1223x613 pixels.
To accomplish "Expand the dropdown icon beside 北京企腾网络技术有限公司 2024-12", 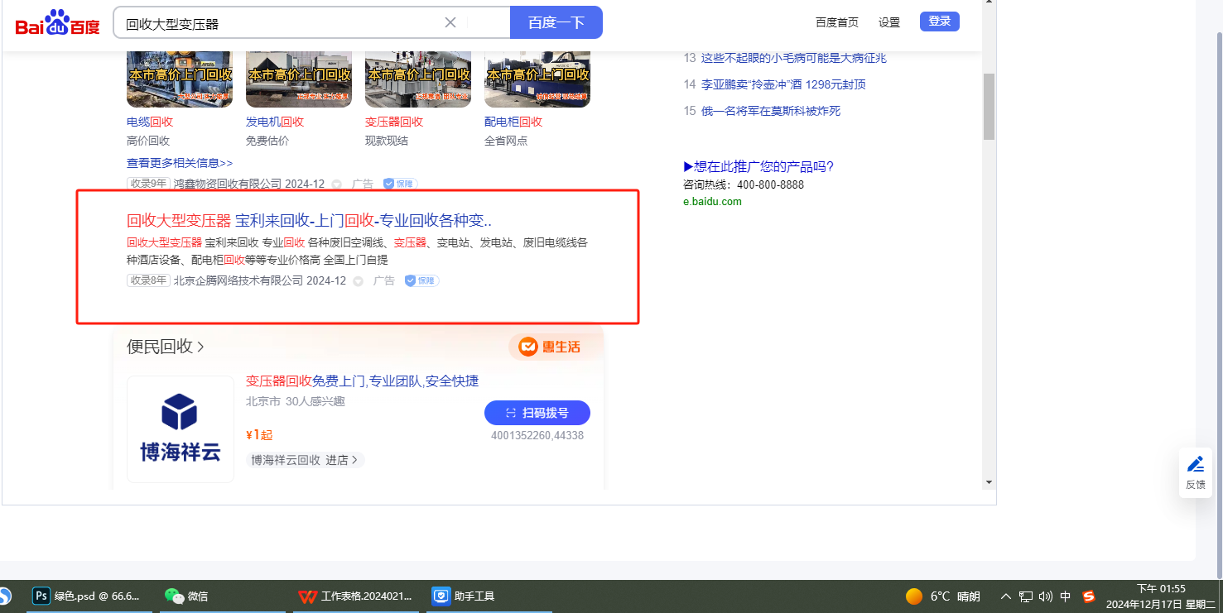I will coord(358,281).
